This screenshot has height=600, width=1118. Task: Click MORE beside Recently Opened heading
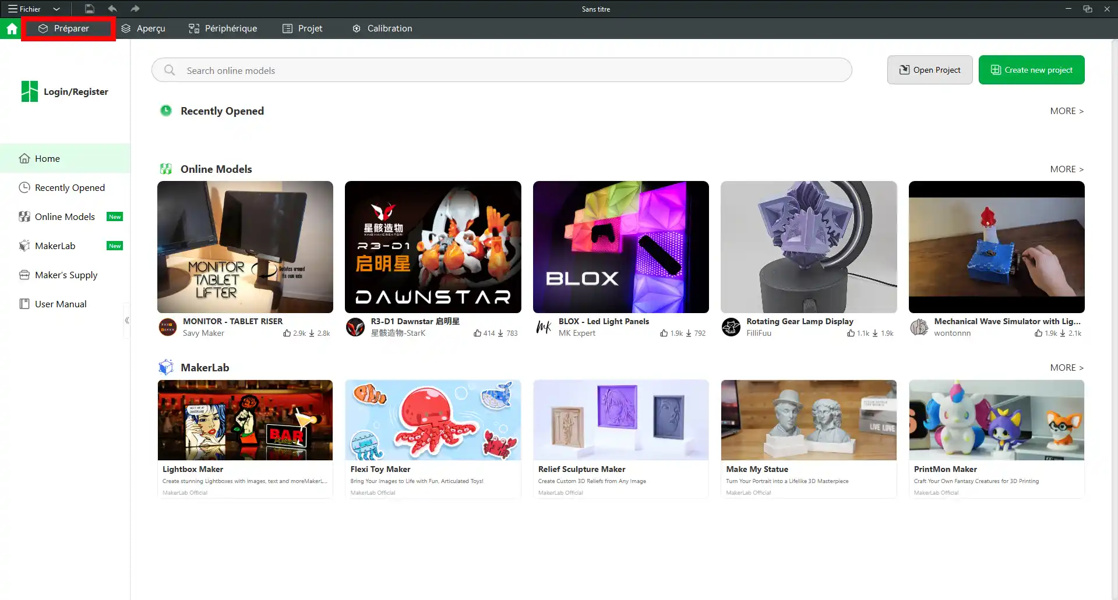coord(1067,111)
